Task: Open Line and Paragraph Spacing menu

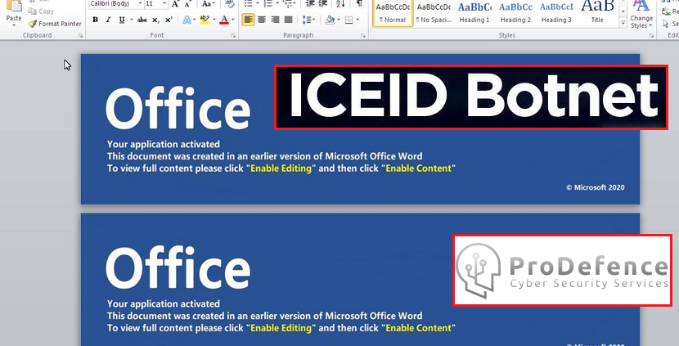Action: point(308,20)
